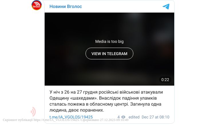Open the t.me/IA_VGOLOS/19425 post link

click(71, 117)
